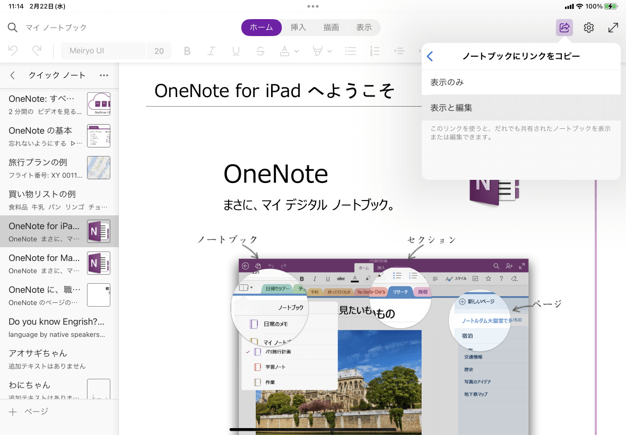The width and height of the screenshot is (626, 435).
Task: Open the settings gear icon
Action: pyautogui.click(x=588, y=28)
